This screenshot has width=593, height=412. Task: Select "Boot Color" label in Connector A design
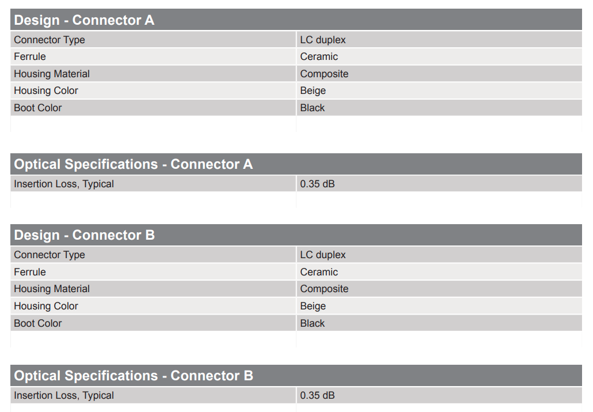pos(38,108)
